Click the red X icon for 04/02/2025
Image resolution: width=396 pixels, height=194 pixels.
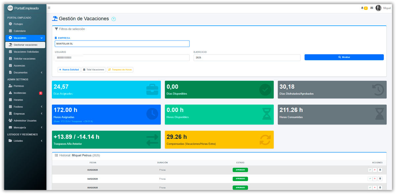pyautogui.click(x=375, y=179)
